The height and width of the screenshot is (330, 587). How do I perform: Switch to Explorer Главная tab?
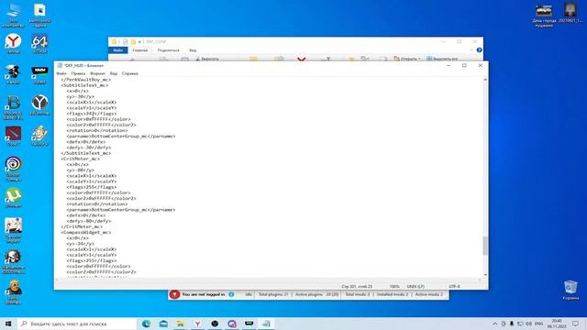tap(140, 50)
